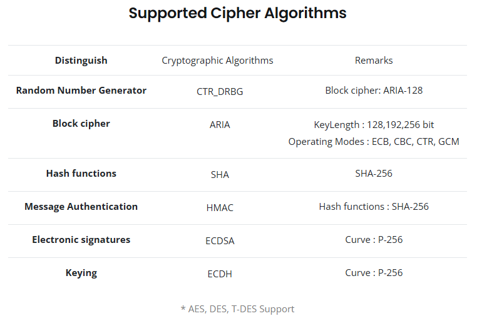Click the ARIA algorithm cell
Image resolution: width=477 pixels, height=321 pixels.
(x=220, y=125)
